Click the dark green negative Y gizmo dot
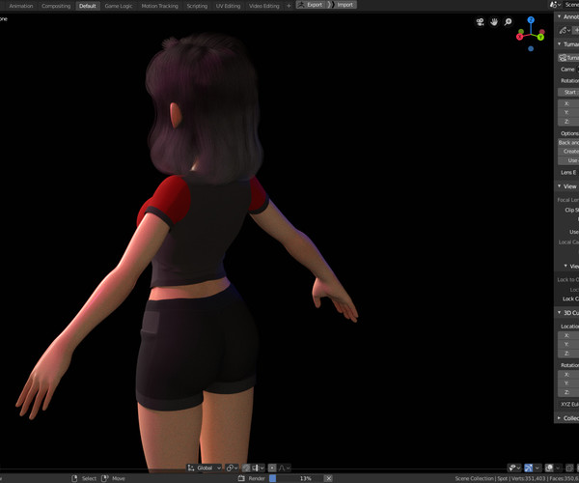The width and height of the screenshot is (579, 483). pos(521,32)
